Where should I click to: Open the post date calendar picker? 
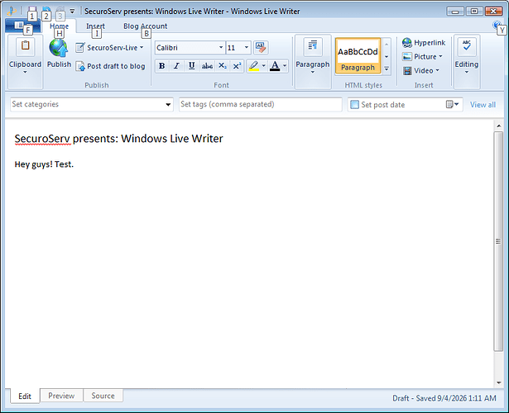(x=452, y=104)
